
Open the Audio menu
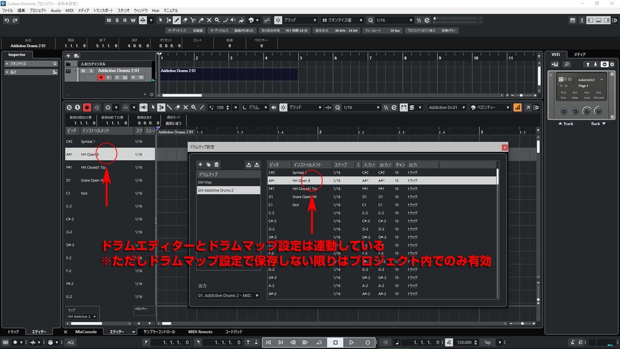56,10
